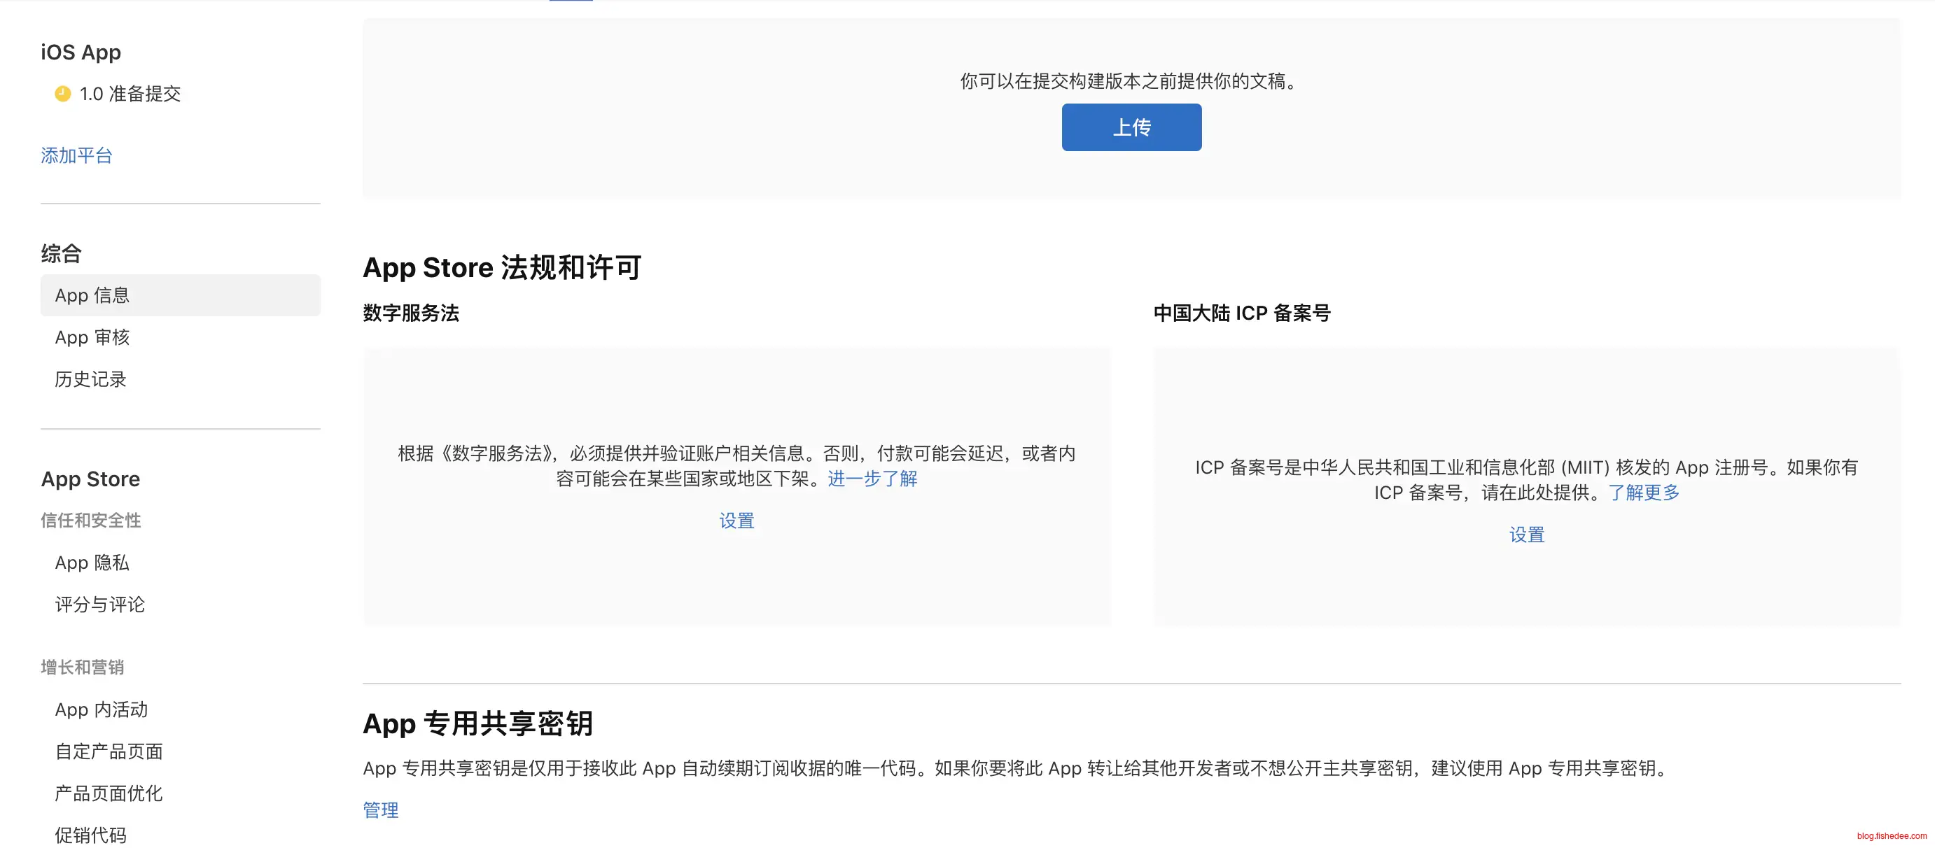Screen dimensions: 1935x848
Task: Open the 1.0 准备提交 version
Action: click(130, 94)
